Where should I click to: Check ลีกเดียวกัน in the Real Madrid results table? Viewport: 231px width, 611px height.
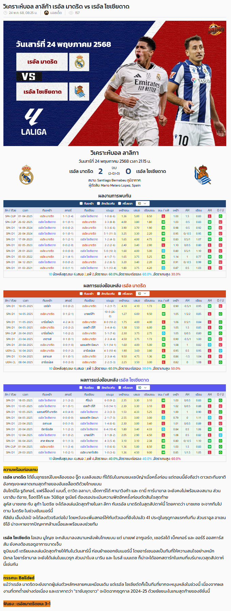[x=98, y=293]
